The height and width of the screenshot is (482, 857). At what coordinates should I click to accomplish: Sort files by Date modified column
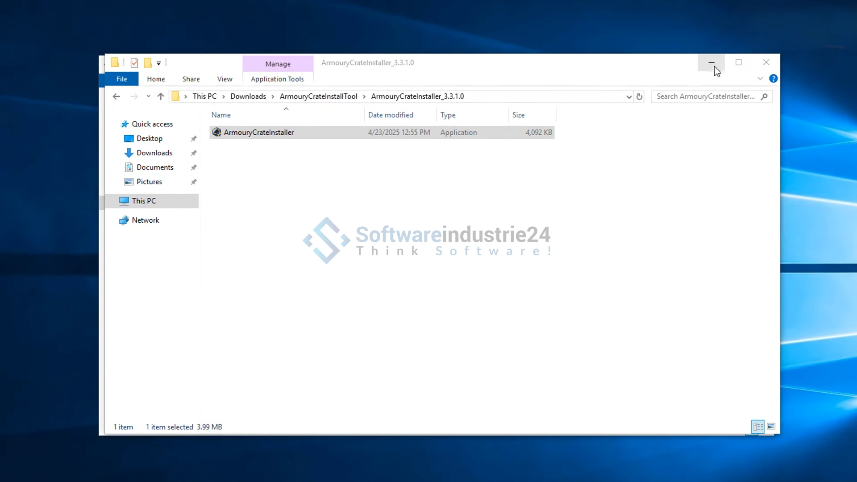coord(391,115)
